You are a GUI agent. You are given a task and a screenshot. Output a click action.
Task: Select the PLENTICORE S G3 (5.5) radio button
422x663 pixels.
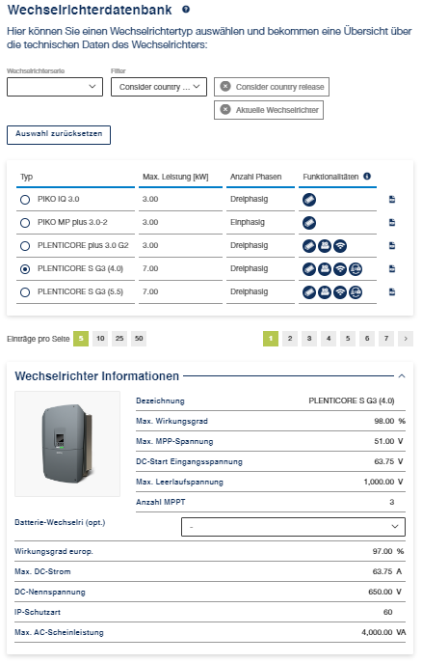(25, 292)
